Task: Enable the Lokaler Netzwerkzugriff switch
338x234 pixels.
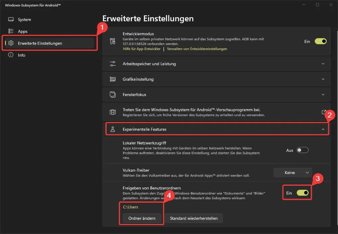Action: pos(303,150)
